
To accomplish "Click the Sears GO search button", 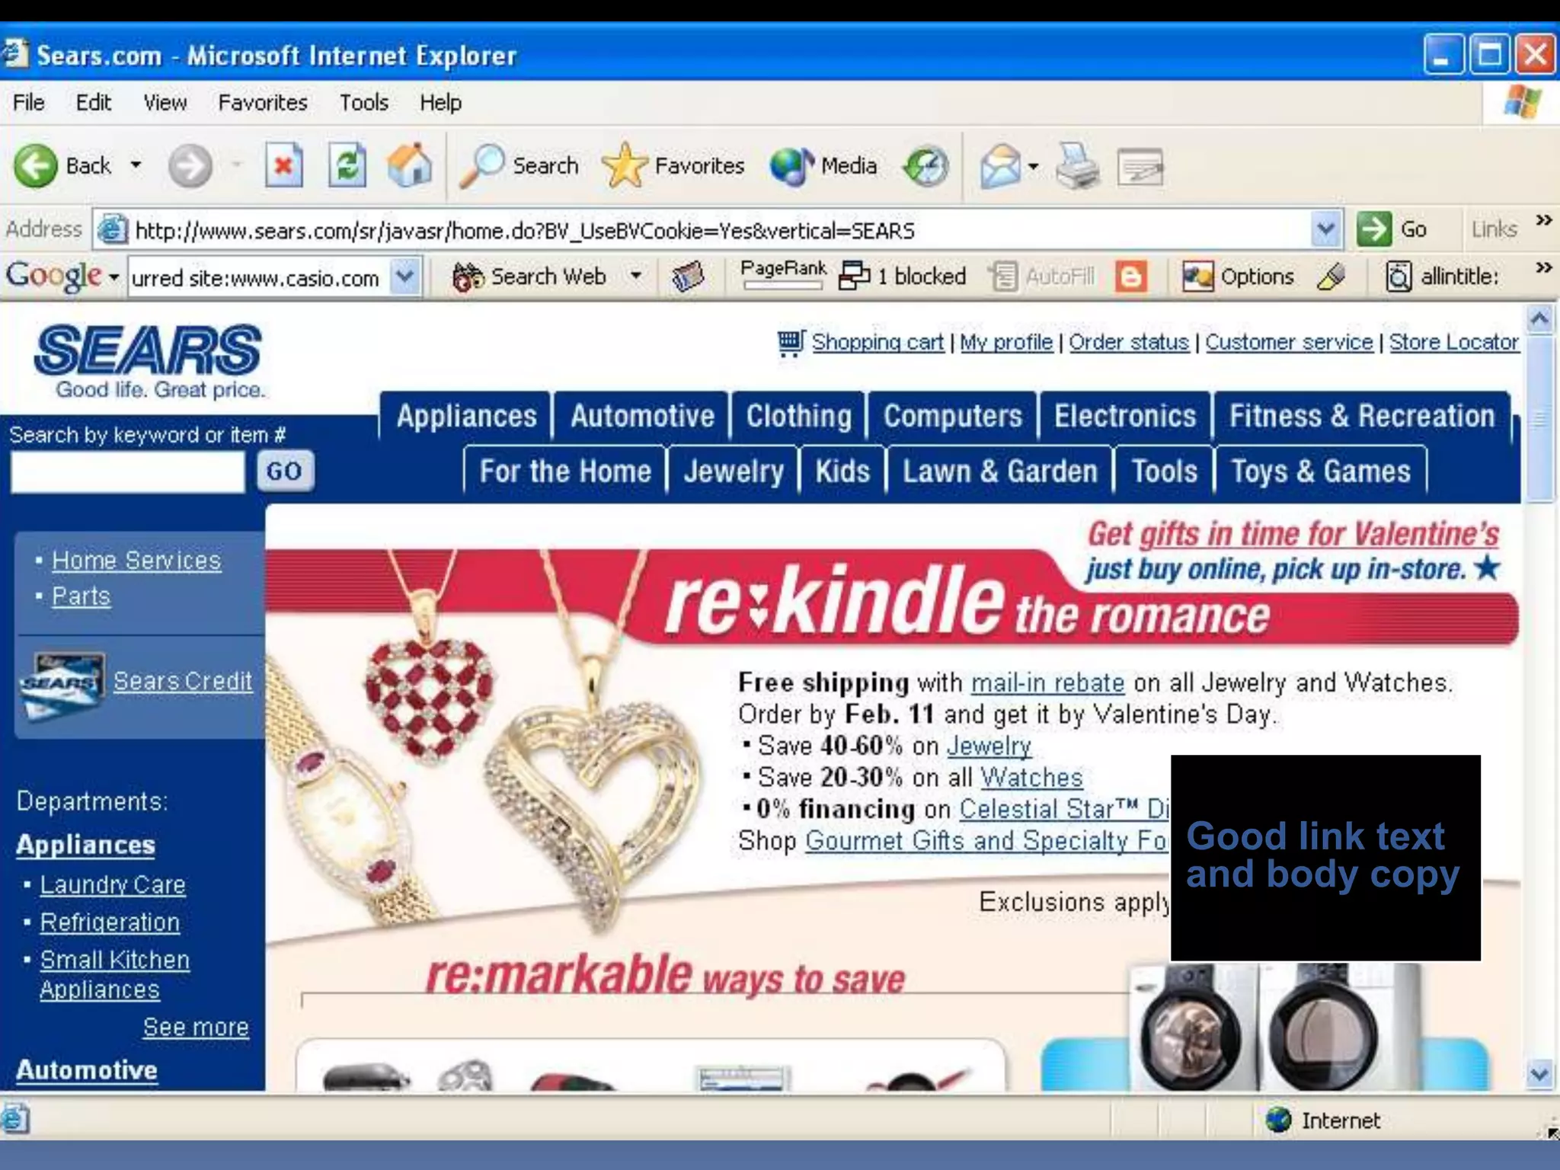I will pos(284,471).
